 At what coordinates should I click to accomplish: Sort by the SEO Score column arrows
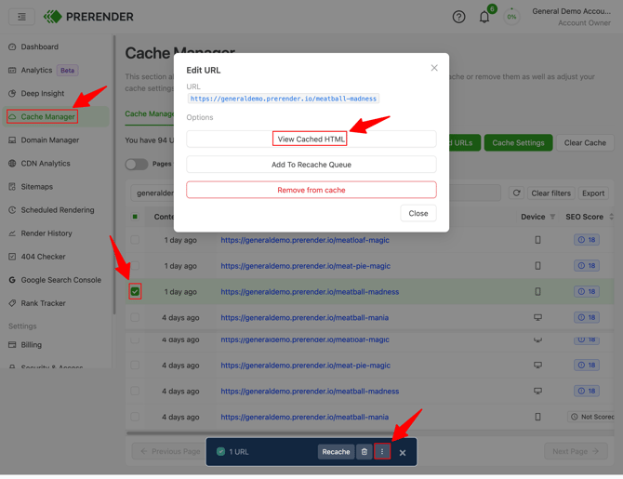611,217
